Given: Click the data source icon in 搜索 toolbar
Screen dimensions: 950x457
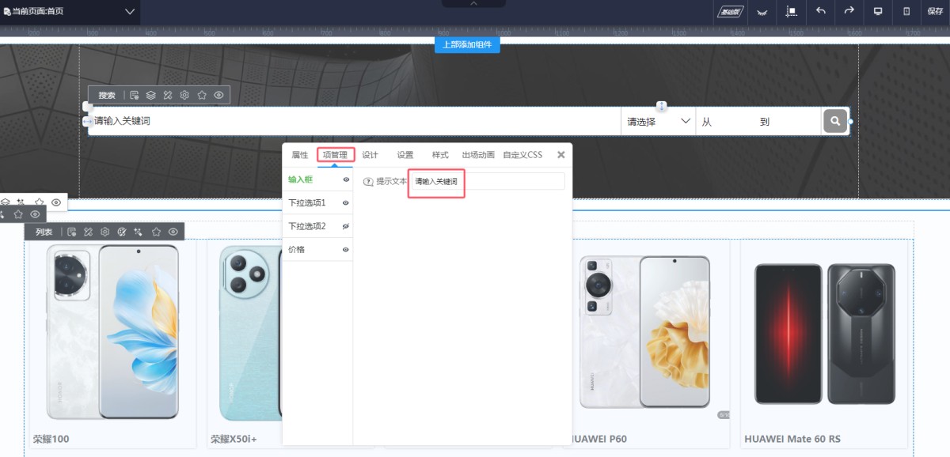Looking at the screenshot, I should coord(135,95).
